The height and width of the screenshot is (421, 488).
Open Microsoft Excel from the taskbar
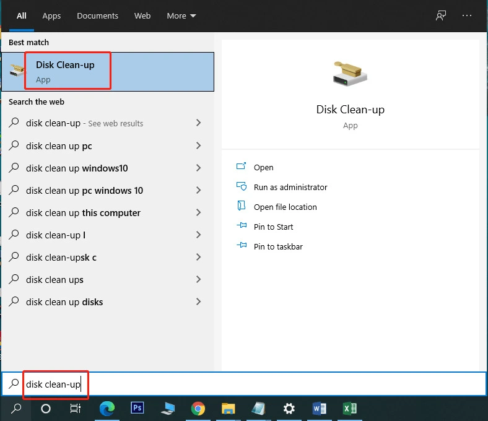click(x=350, y=409)
